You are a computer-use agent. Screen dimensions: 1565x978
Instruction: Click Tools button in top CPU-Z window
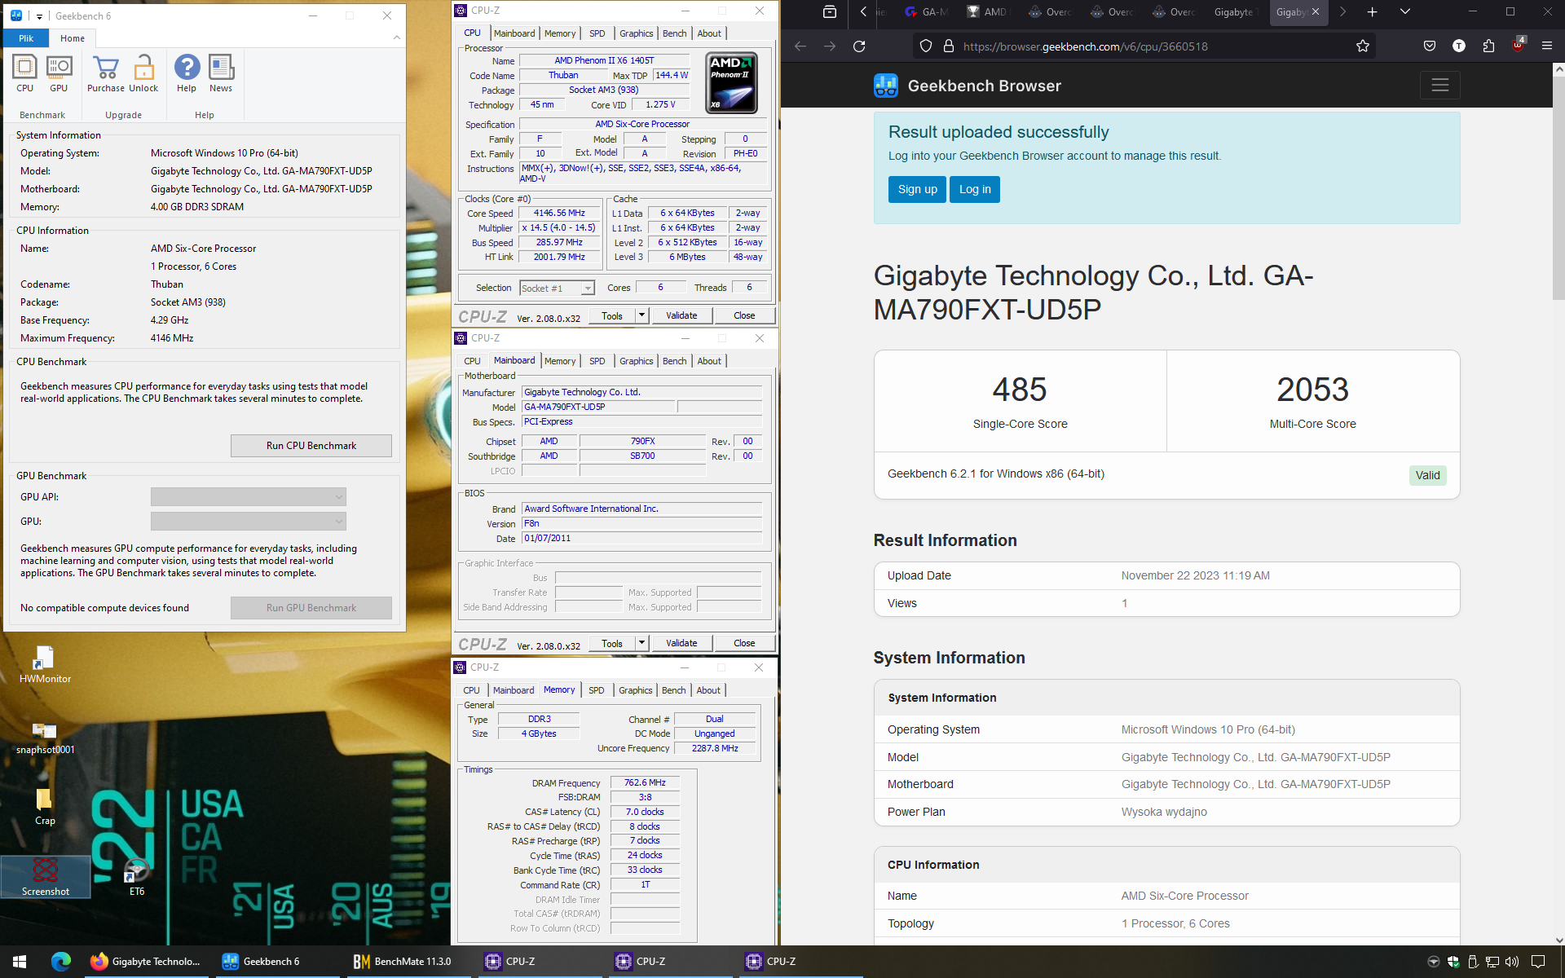point(612,315)
